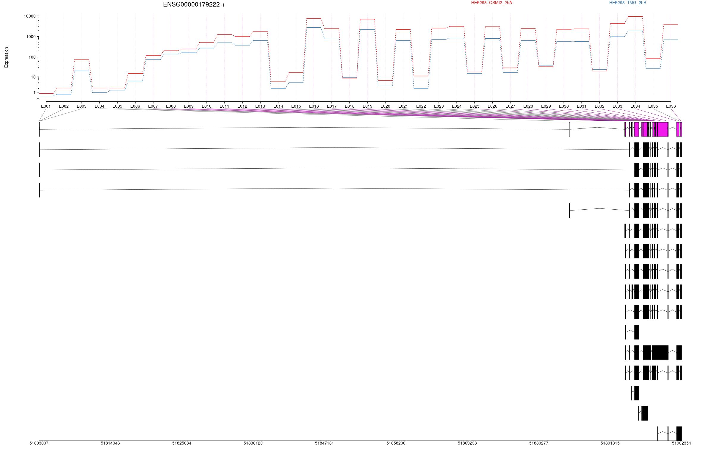Click genomic coordinate 51814046
The image size is (714, 449).
pos(110,443)
